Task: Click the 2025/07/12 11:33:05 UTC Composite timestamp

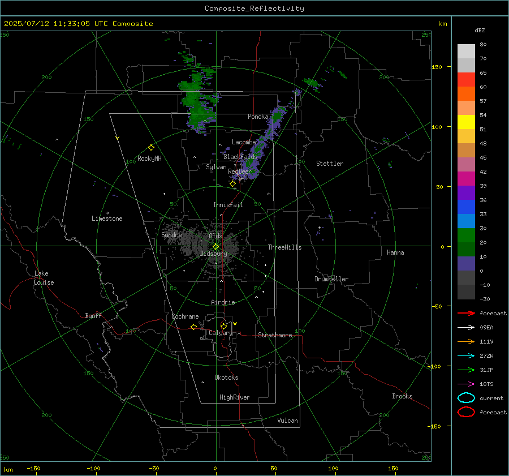Action: 78,24
